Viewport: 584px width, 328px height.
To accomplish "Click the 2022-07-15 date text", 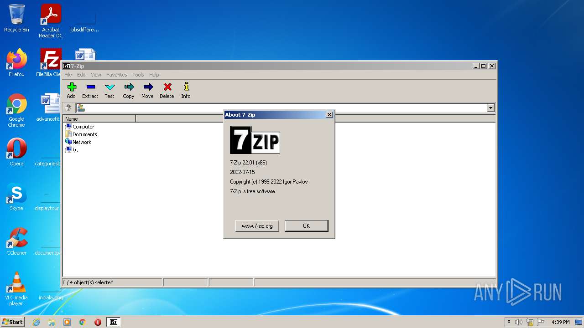I will click(242, 172).
